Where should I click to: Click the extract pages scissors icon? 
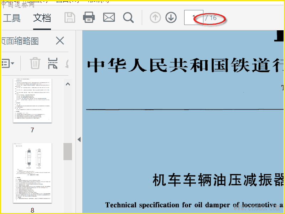tap(53, 63)
